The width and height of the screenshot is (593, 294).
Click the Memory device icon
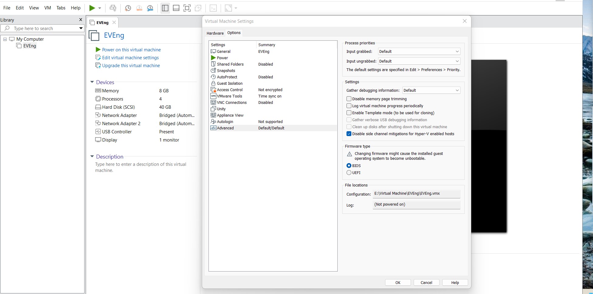98,91
